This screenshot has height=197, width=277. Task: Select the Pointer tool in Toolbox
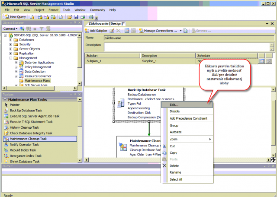pos(40,105)
